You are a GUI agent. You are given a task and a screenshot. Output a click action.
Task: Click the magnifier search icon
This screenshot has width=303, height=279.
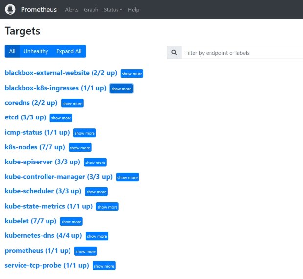[x=174, y=52]
